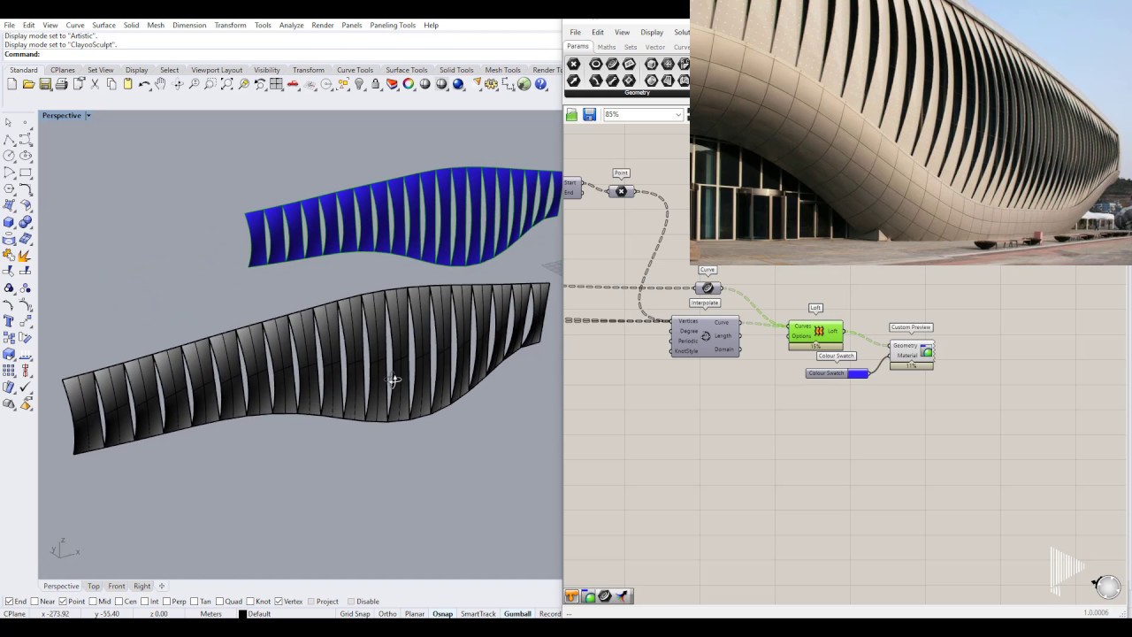Select the Interpolate component on canvas
The image size is (1132, 637).
(705, 336)
